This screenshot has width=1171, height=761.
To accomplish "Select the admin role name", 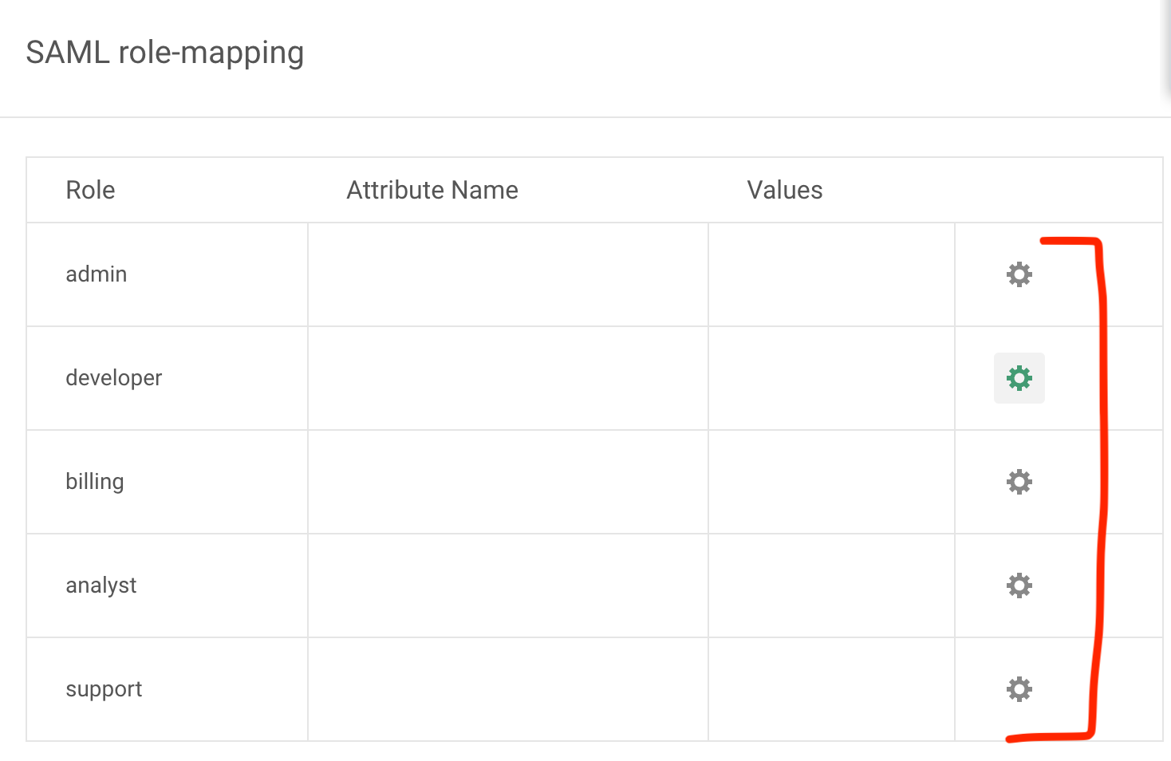I will click(x=97, y=274).
